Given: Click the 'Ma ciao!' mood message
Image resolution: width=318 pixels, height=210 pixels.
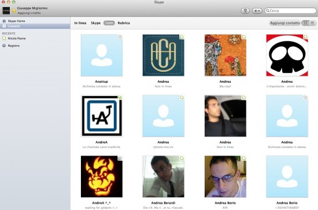Looking at the screenshot, I should 225,86.
